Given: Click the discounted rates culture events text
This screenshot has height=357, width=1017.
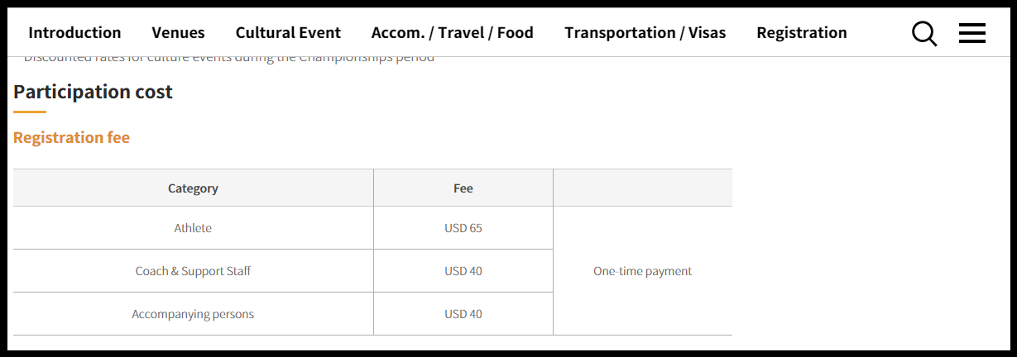Looking at the screenshot, I should click(x=228, y=58).
